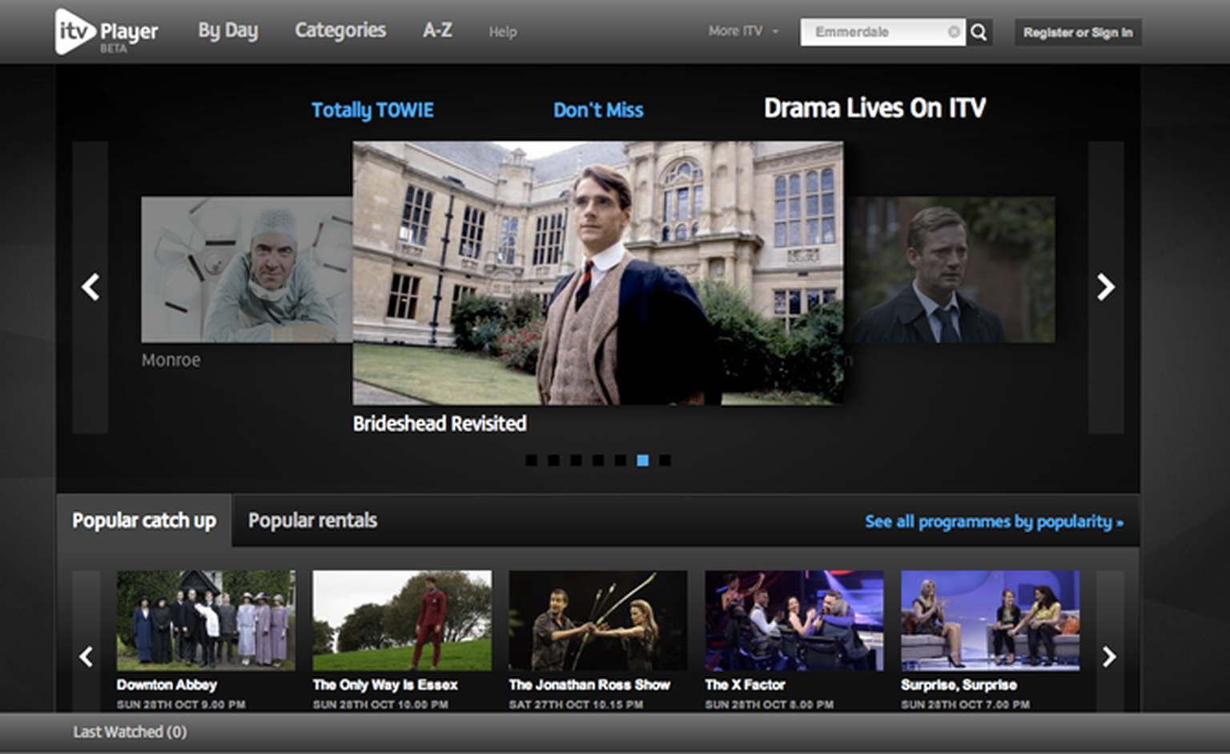Viewport: 1230px width, 754px height.
Task: Jump to seventh carousel dot
Action: (665, 460)
